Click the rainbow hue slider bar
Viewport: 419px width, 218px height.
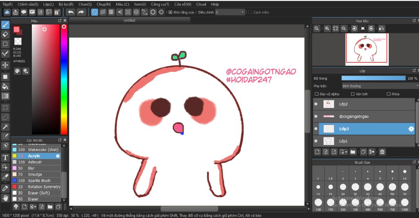click(x=64, y=82)
